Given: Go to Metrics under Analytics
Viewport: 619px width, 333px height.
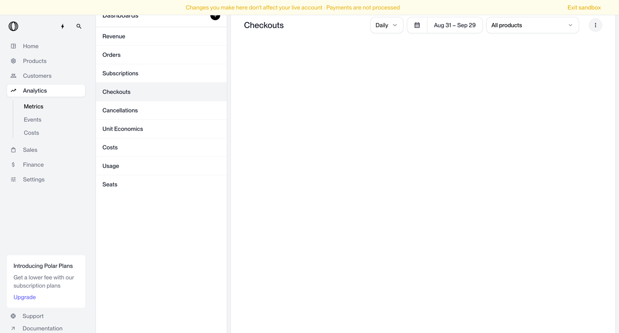Looking at the screenshot, I should click(34, 106).
